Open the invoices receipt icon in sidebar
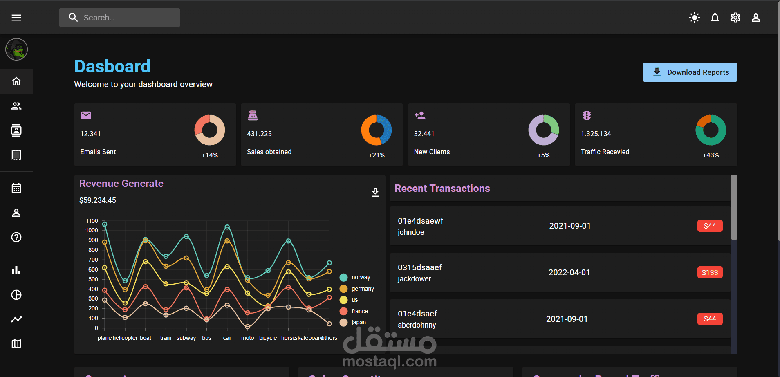This screenshot has height=377, width=780. [16, 155]
